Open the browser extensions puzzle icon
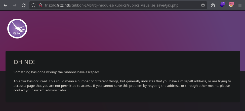Viewport: 245px width, 111px height. pos(213,5)
